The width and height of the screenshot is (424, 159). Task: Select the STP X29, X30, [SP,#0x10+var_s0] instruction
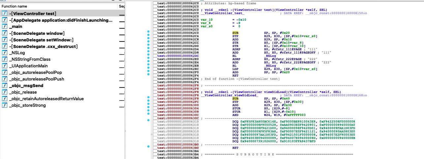point(275,36)
